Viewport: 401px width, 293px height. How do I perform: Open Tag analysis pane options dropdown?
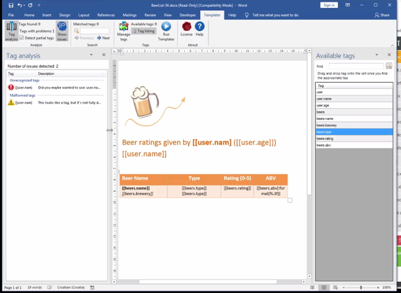click(91, 55)
